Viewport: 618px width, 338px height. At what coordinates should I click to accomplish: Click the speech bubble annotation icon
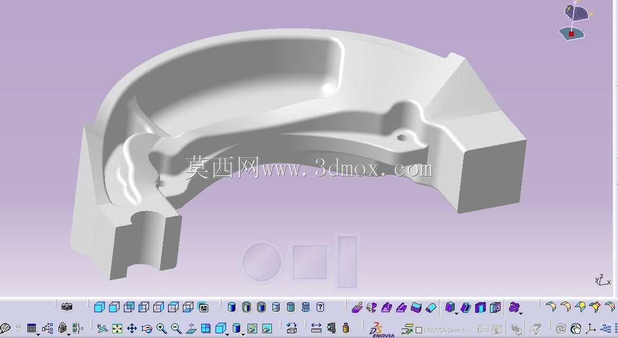5,328
